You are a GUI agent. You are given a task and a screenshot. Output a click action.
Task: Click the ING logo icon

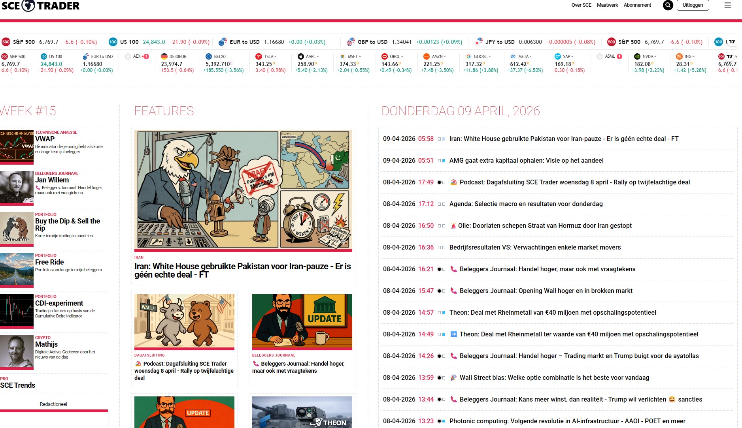(679, 56)
